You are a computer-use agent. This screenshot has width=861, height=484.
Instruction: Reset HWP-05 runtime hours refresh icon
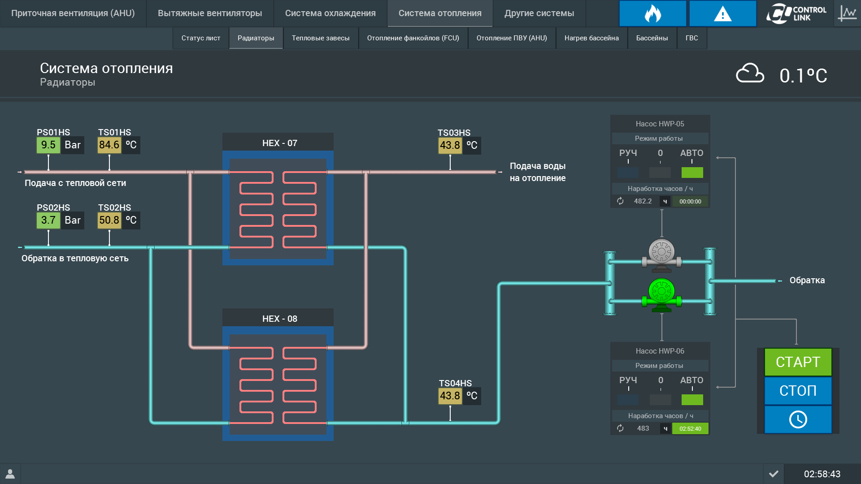tap(620, 201)
